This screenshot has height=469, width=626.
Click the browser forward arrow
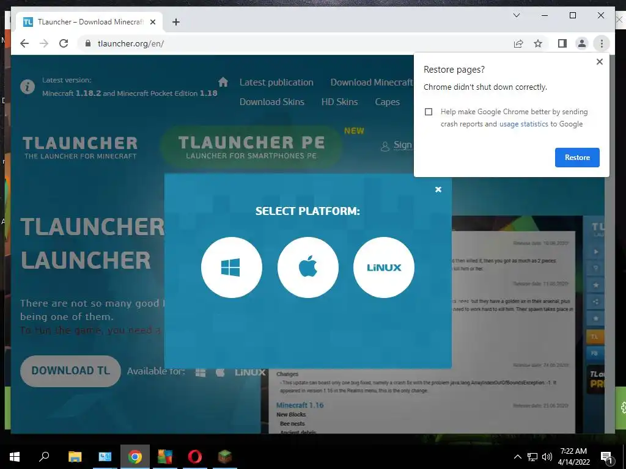tap(44, 43)
